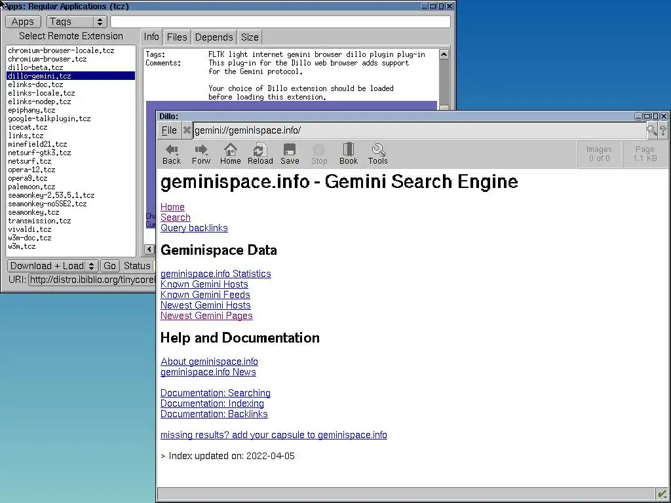Click the Page 1.1 KB indicator
Image resolution: width=671 pixels, height=503 pixels.
coord(645,153)
